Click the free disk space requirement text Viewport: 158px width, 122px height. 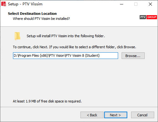[47, 101]
